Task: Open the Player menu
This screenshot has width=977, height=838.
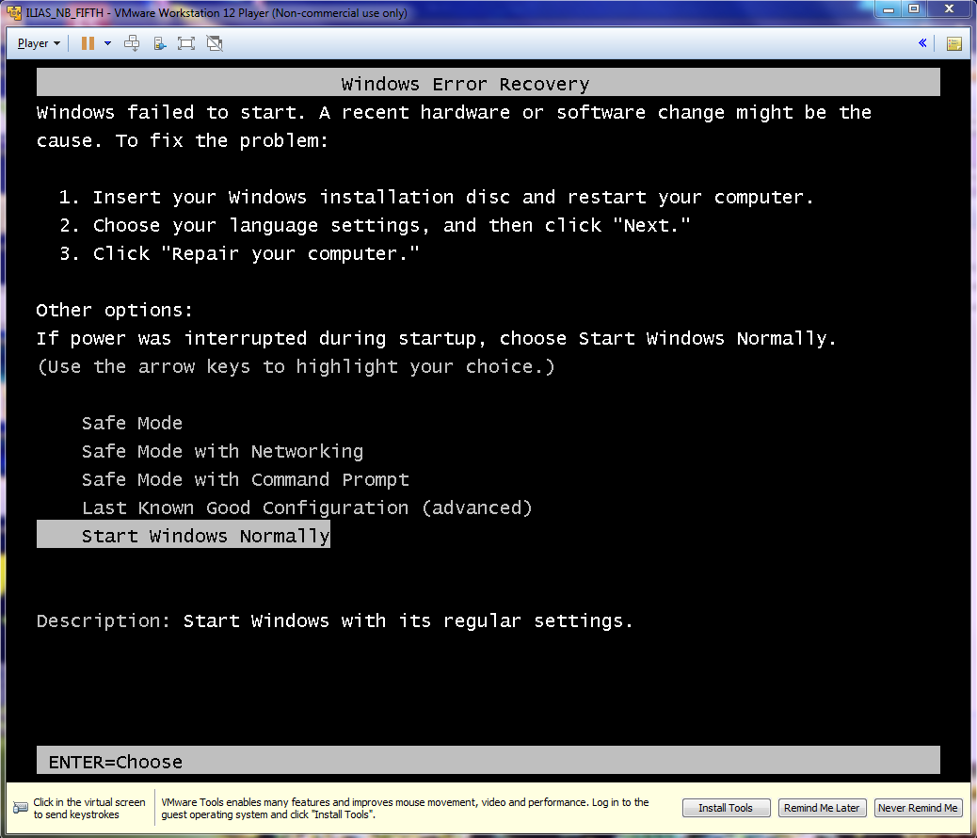Action: click(x=38, y=43)
